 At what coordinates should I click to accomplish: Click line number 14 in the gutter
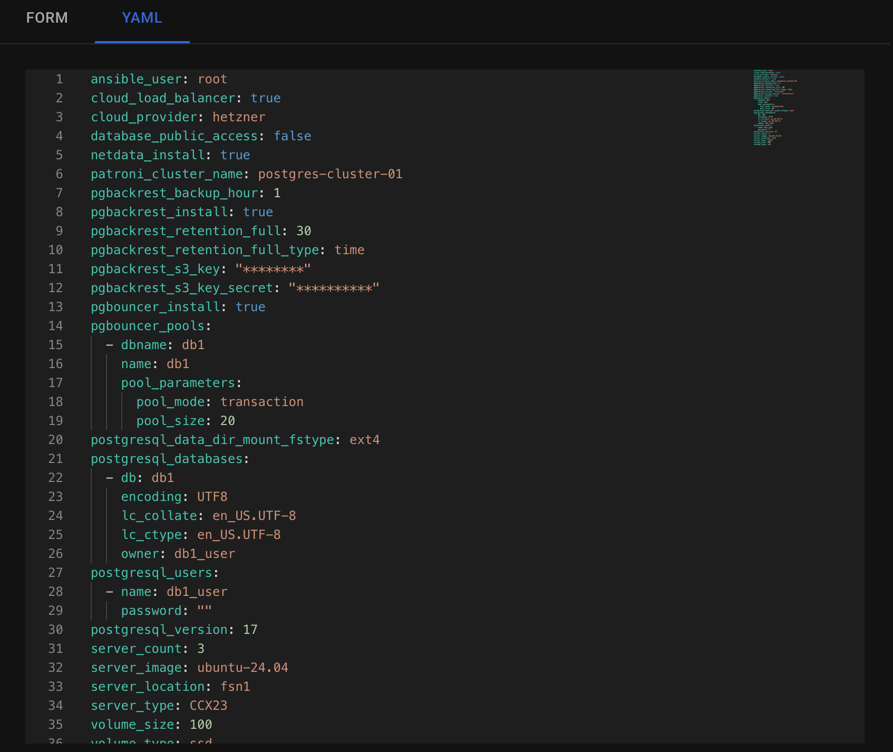(x=55, y=326)
